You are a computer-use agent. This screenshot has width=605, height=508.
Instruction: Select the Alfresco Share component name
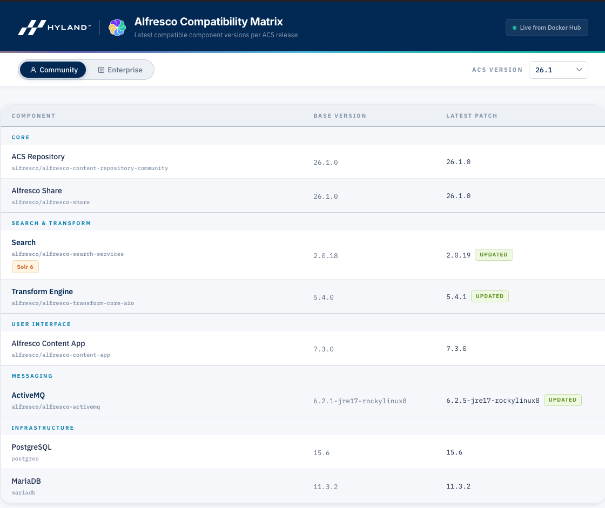(37, 191)
